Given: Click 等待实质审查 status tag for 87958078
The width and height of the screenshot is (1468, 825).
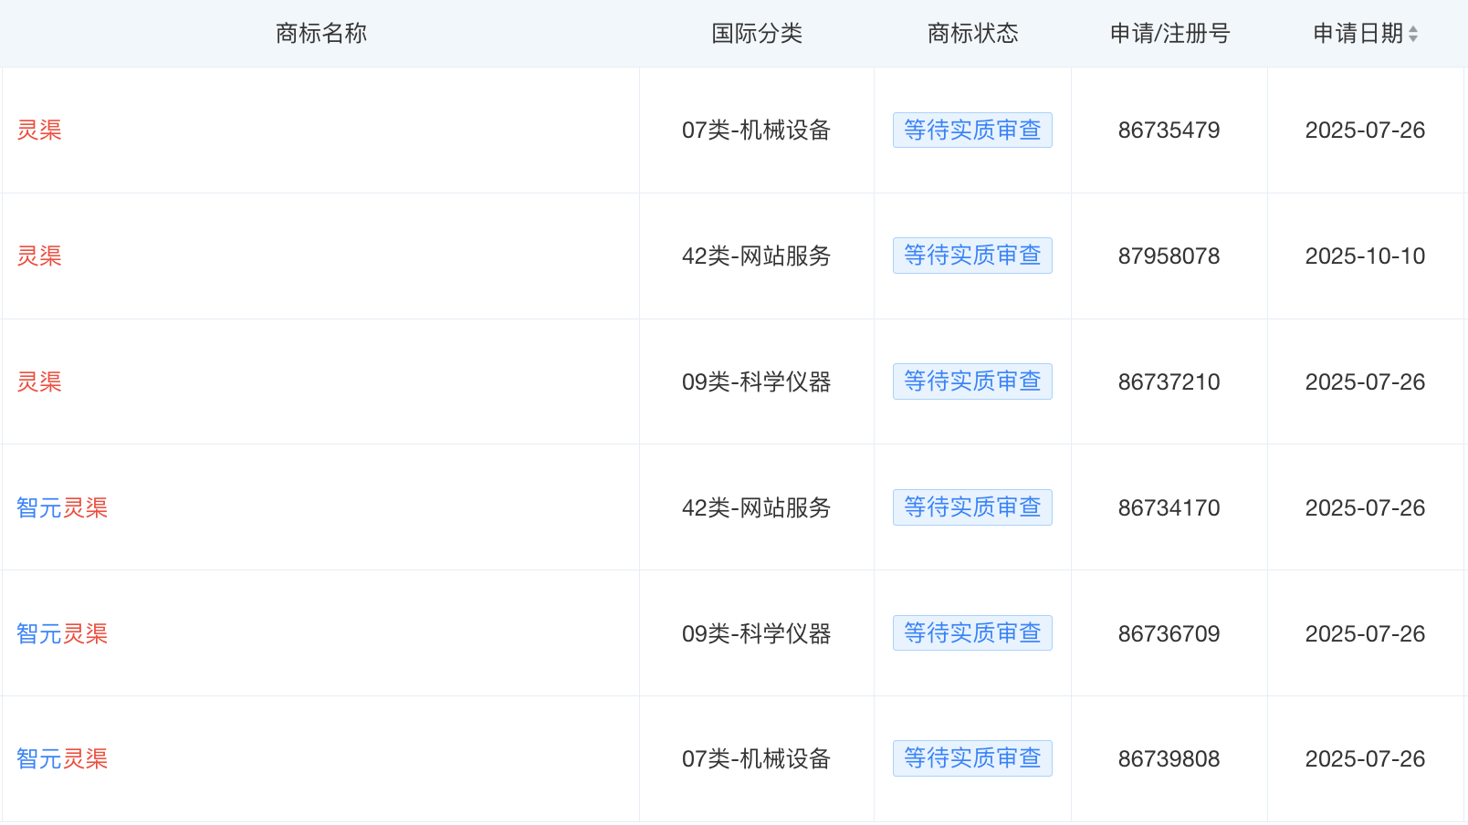Looking at the screenshot, I should tap(972, 256).
